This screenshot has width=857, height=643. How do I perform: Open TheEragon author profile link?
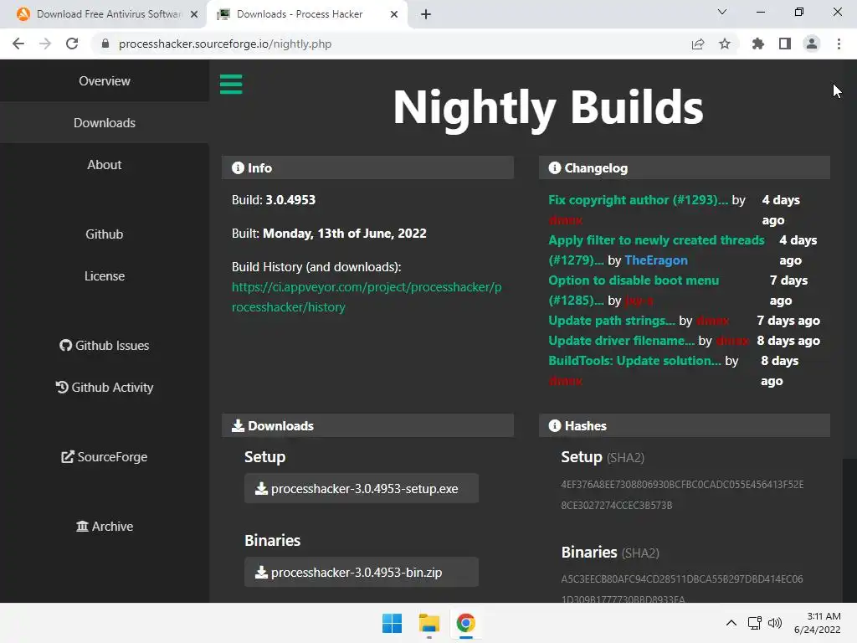click(656, 260)
